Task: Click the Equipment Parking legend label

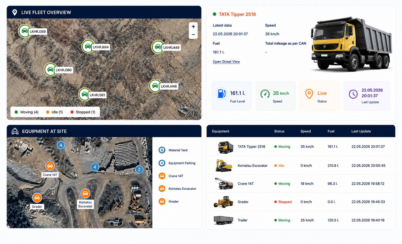Action: 182,163
